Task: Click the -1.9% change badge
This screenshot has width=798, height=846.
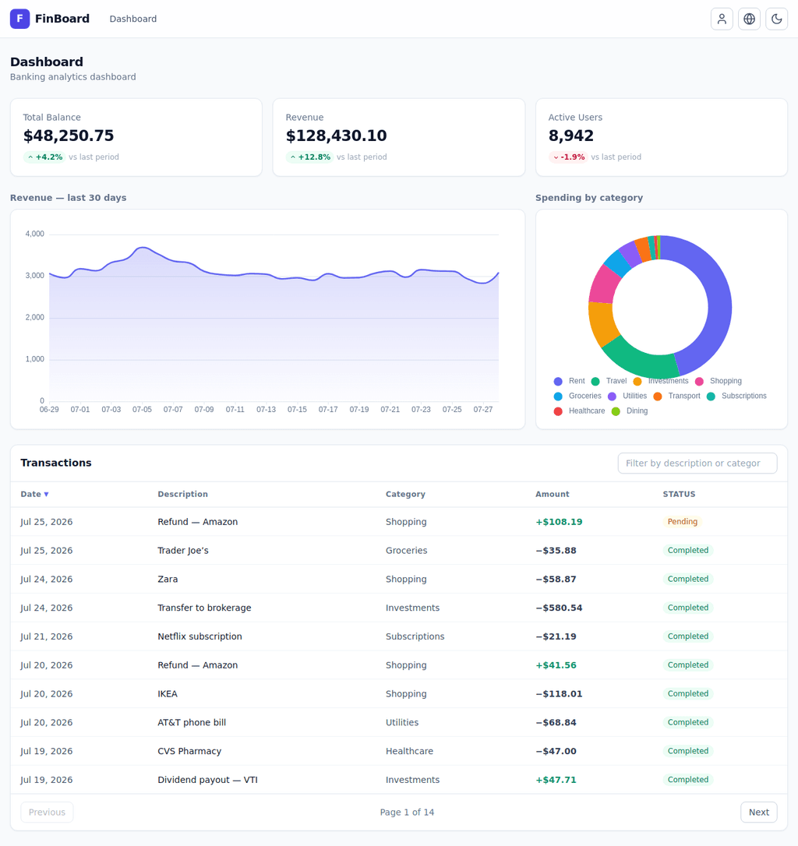Action: (568, 157)
